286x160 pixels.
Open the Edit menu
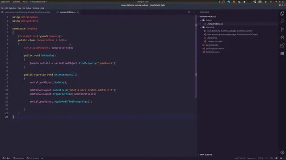click(x=6, y=8)
